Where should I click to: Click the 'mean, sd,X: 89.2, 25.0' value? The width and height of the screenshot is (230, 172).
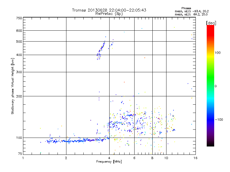coord(191,14)
